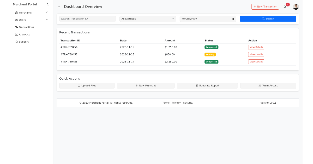The image size is (313, 164).
Task: Click the Upload Files icon button
Action: tap(79, 85)
